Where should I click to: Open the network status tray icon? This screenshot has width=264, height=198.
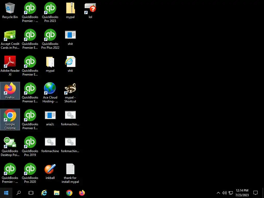point(231,193)
